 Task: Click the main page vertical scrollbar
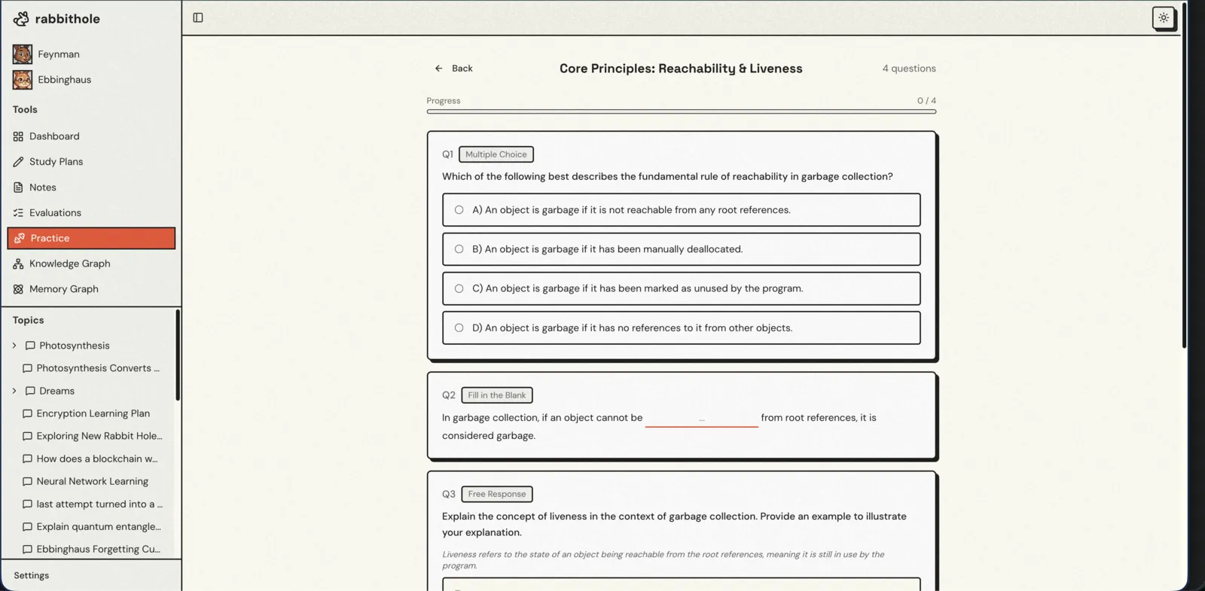(1184, 175)
